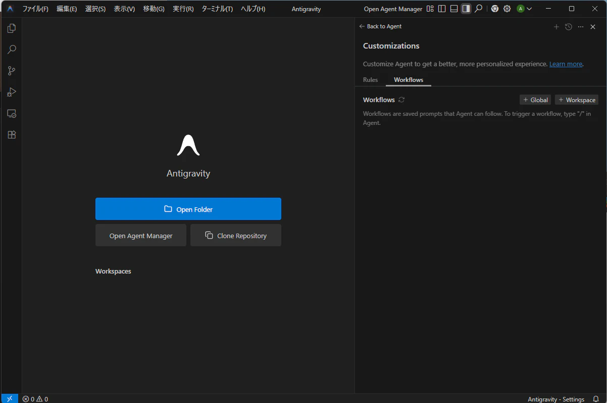Start new conversation with plus icon

[557, 27]
